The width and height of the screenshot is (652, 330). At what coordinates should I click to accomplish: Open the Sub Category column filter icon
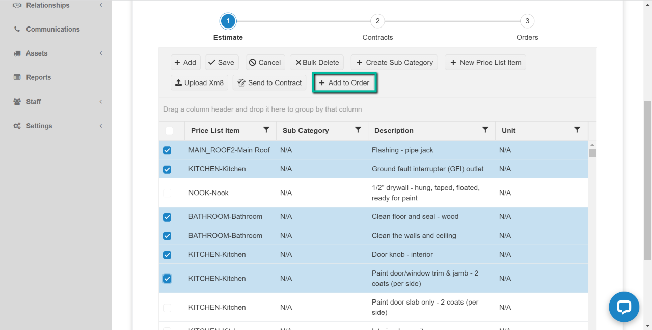[358, 130]
